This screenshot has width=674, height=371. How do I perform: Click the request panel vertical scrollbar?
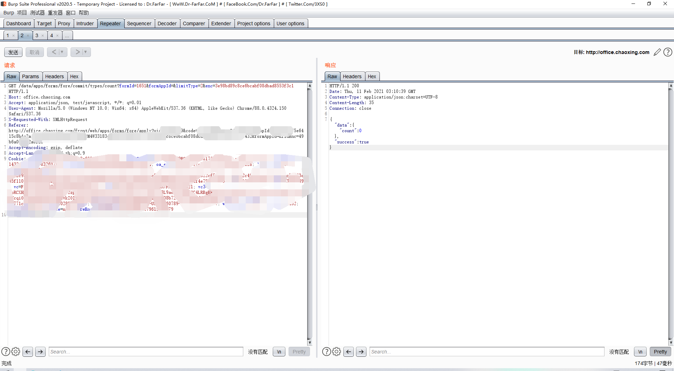[x=310, y=214]
